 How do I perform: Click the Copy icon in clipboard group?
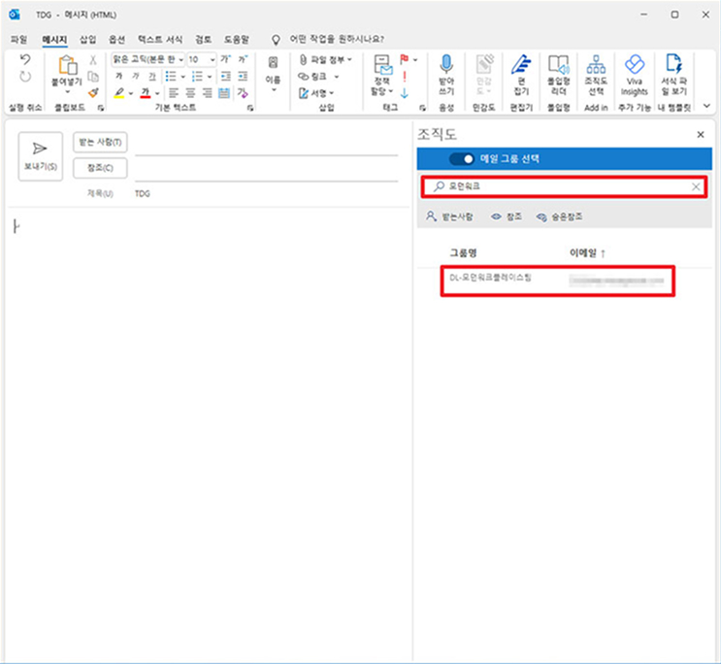[x=93, y=77]
